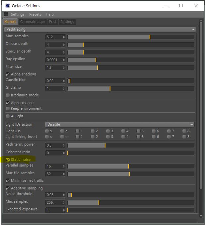Adjust the Filter size slider
The height and width of the screenshot is (225, 205).
click(x=131, y=67)
